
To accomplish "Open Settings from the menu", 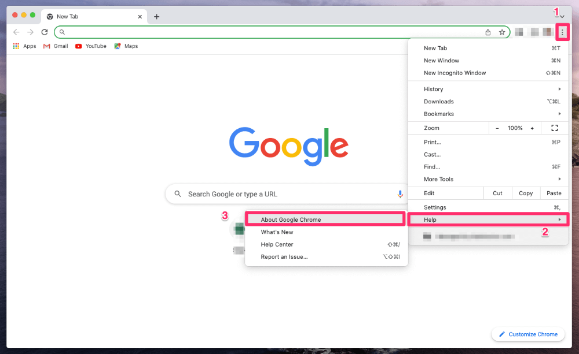I will click(488, 207).
